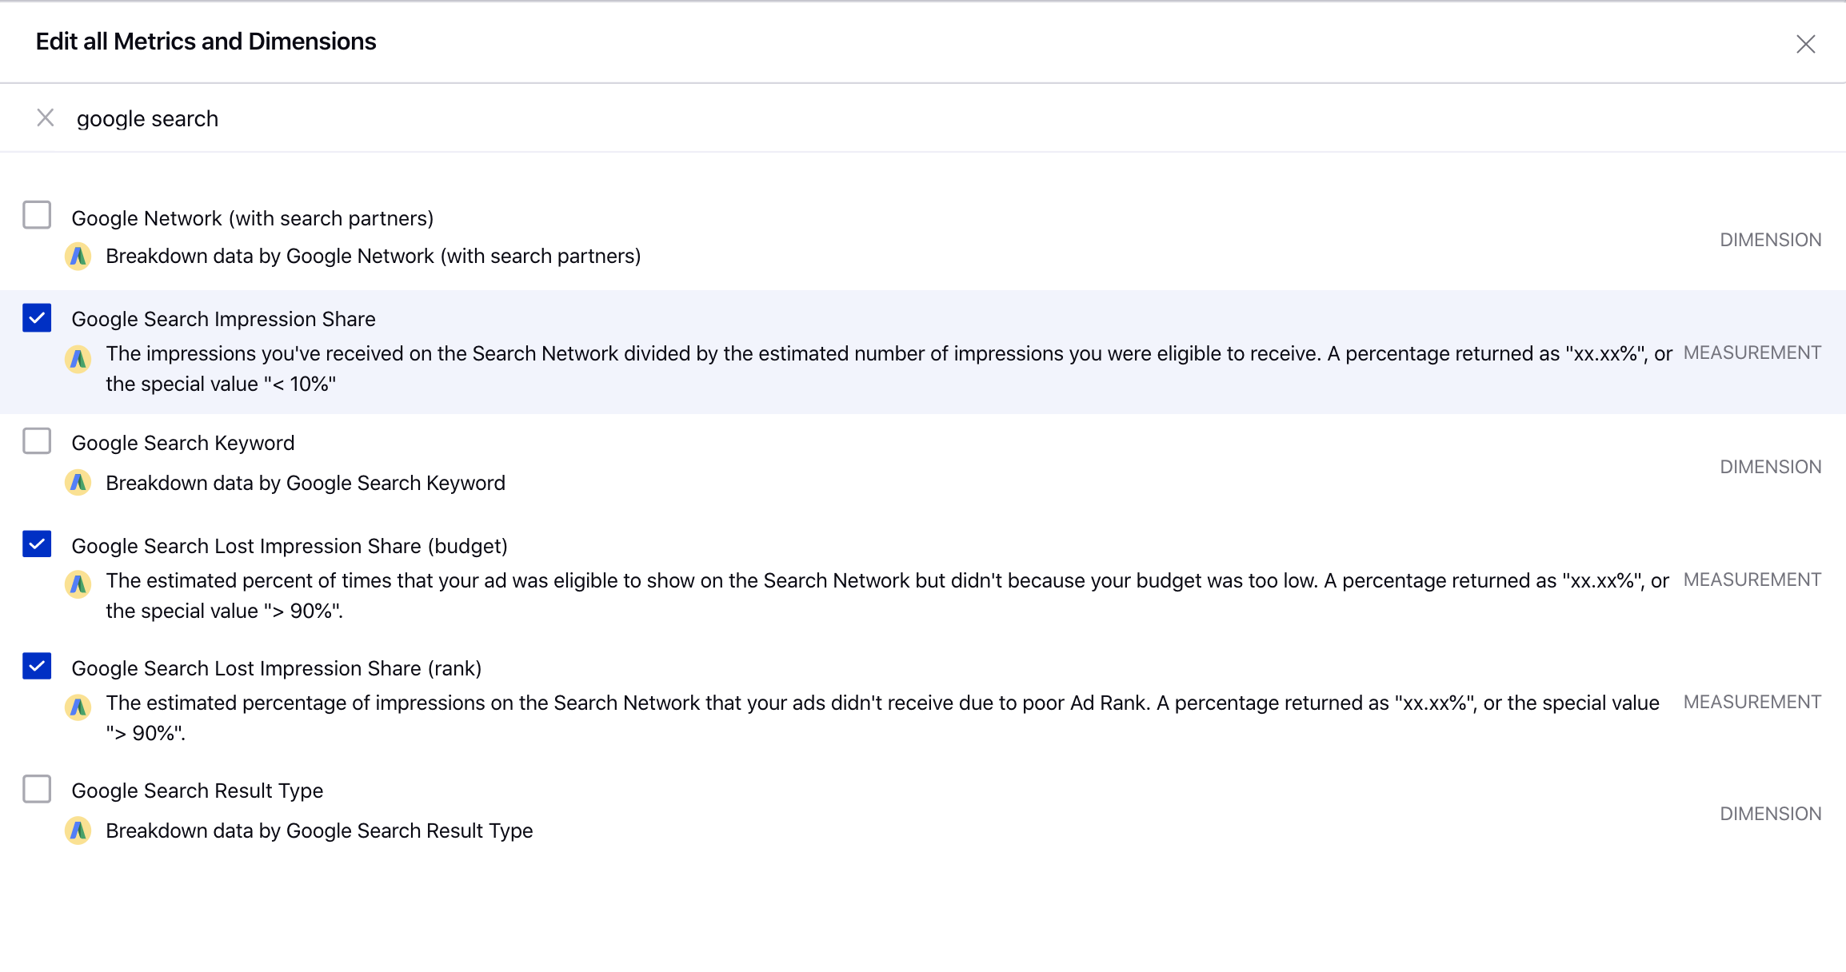The height and width of the screenshot is (972, 1846).
Task: Click Google Ads icon beside Search Result Type breakdown
Action: pyautogui.click(x=78, y=831)
